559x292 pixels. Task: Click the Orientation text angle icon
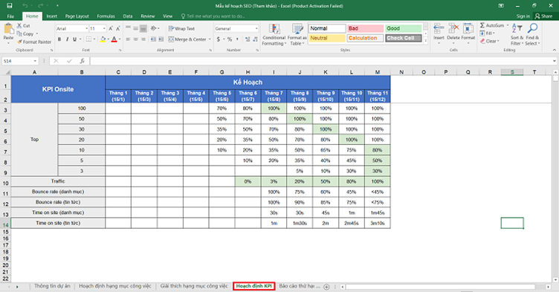(153, 28)
